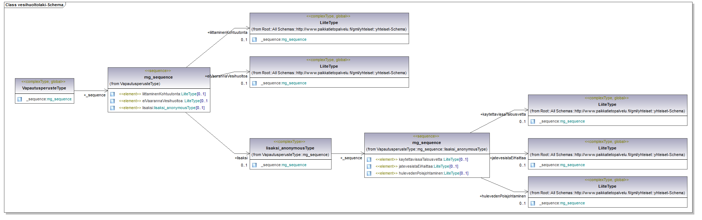Click the +liittaminenKohtuutonta association label
The width and height of the screenshot is (702, 220).
coord(227,32)
